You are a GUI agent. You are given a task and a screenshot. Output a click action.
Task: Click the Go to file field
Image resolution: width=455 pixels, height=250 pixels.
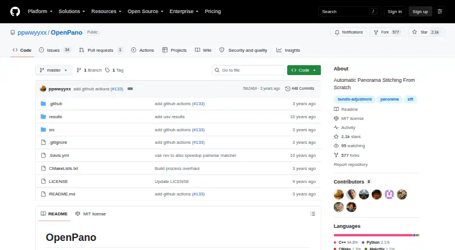point(249,70)
